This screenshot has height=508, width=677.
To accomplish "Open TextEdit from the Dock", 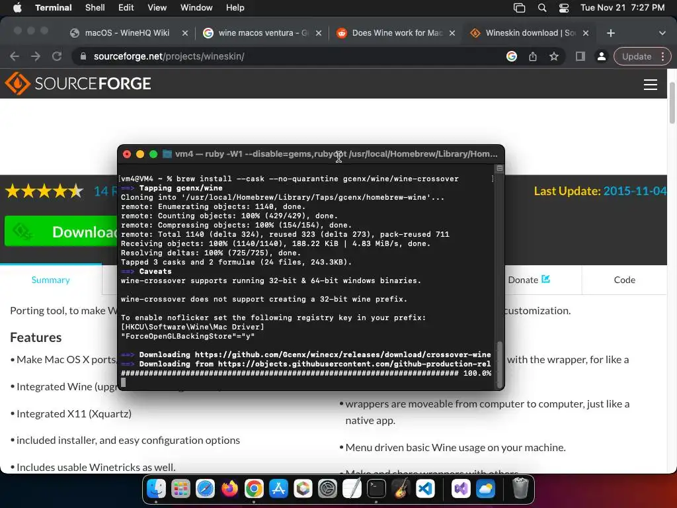I will click(352, 489).
